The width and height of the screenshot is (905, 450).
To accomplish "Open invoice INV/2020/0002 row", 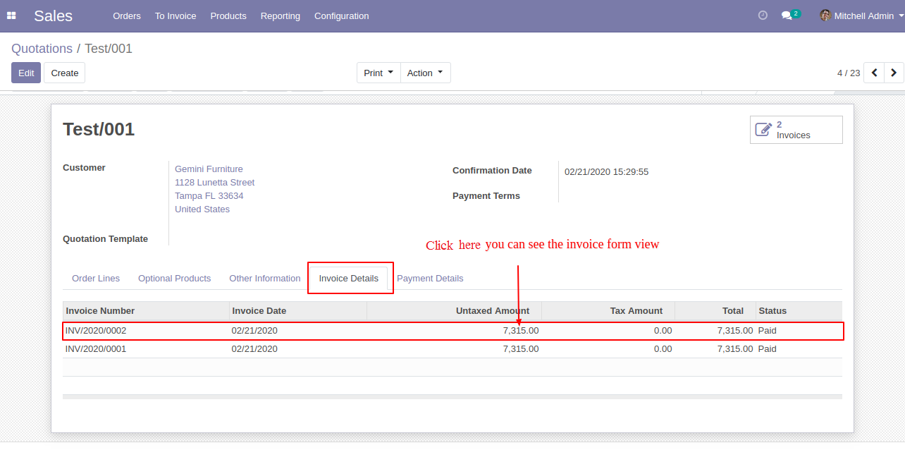I will click(453, 331).
